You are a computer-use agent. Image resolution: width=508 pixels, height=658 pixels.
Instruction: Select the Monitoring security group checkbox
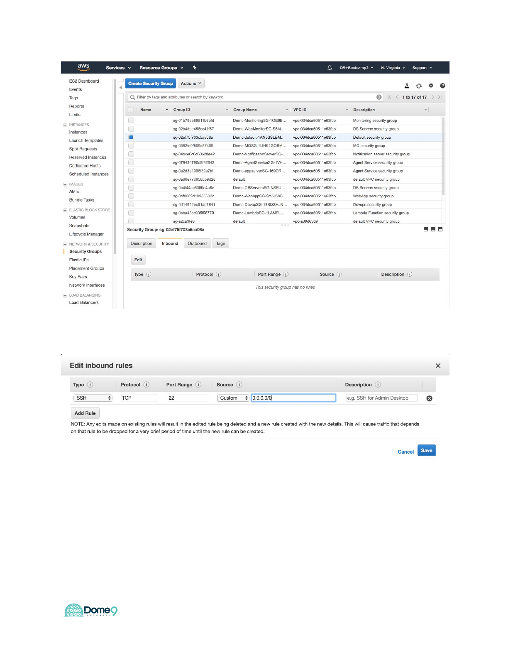(x=131, y=120)
